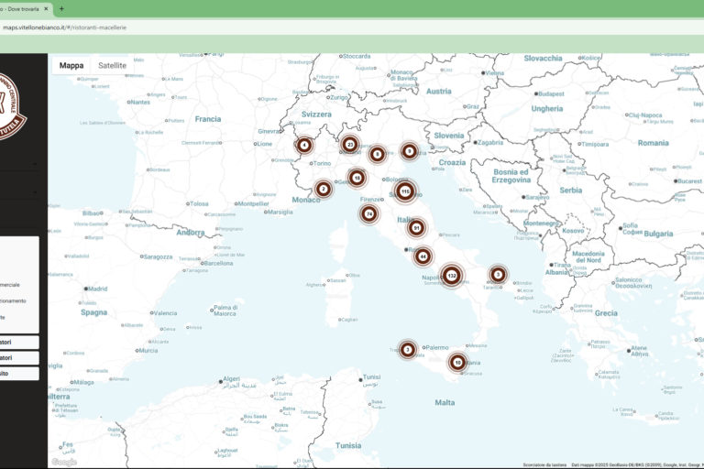The width and height of the screenshot is (704, 469).
Task: Select the 18 cluster marker near Genova
Action: point(357,178)
